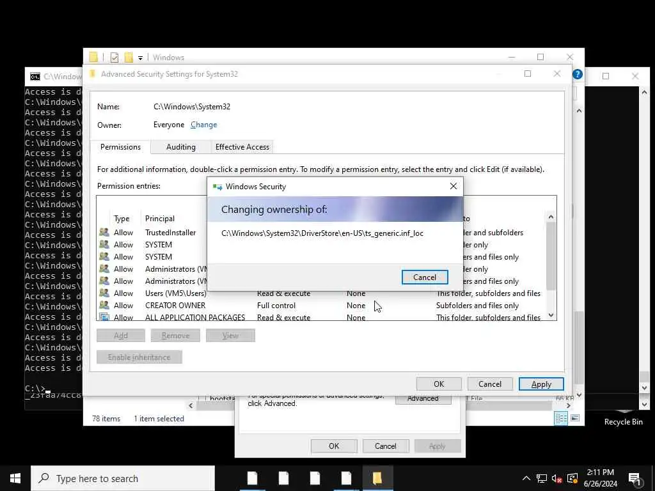Screen dimensions: 655x491
Task: Open the File Explorer taskbar icon
Action: 377,478
